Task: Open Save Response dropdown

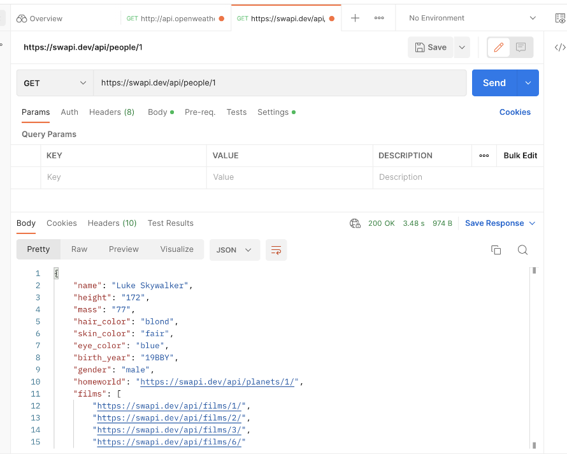Action: click(x=500, y=223)
